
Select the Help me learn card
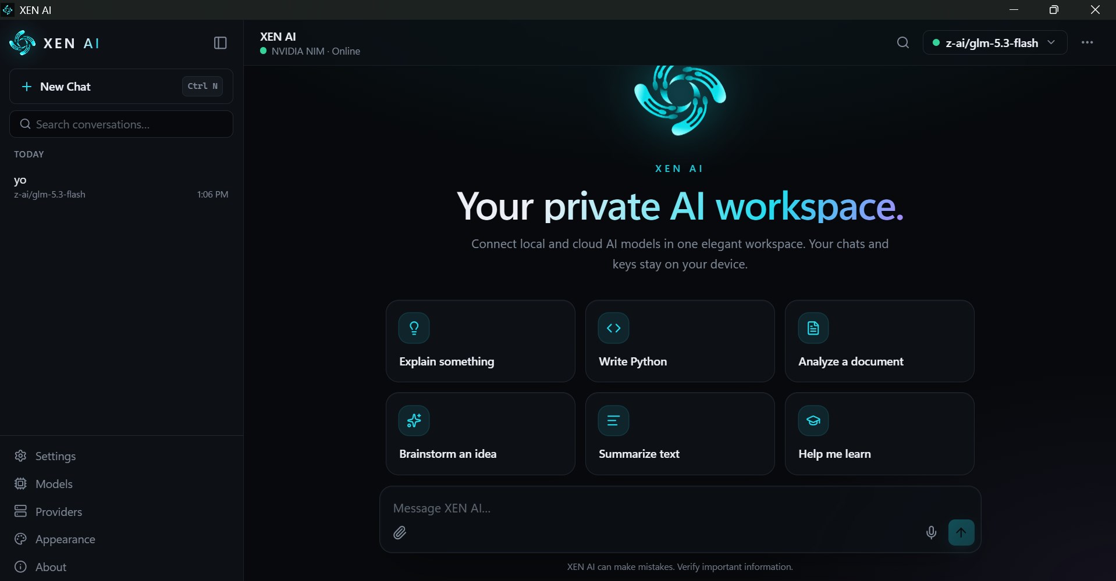880,434
